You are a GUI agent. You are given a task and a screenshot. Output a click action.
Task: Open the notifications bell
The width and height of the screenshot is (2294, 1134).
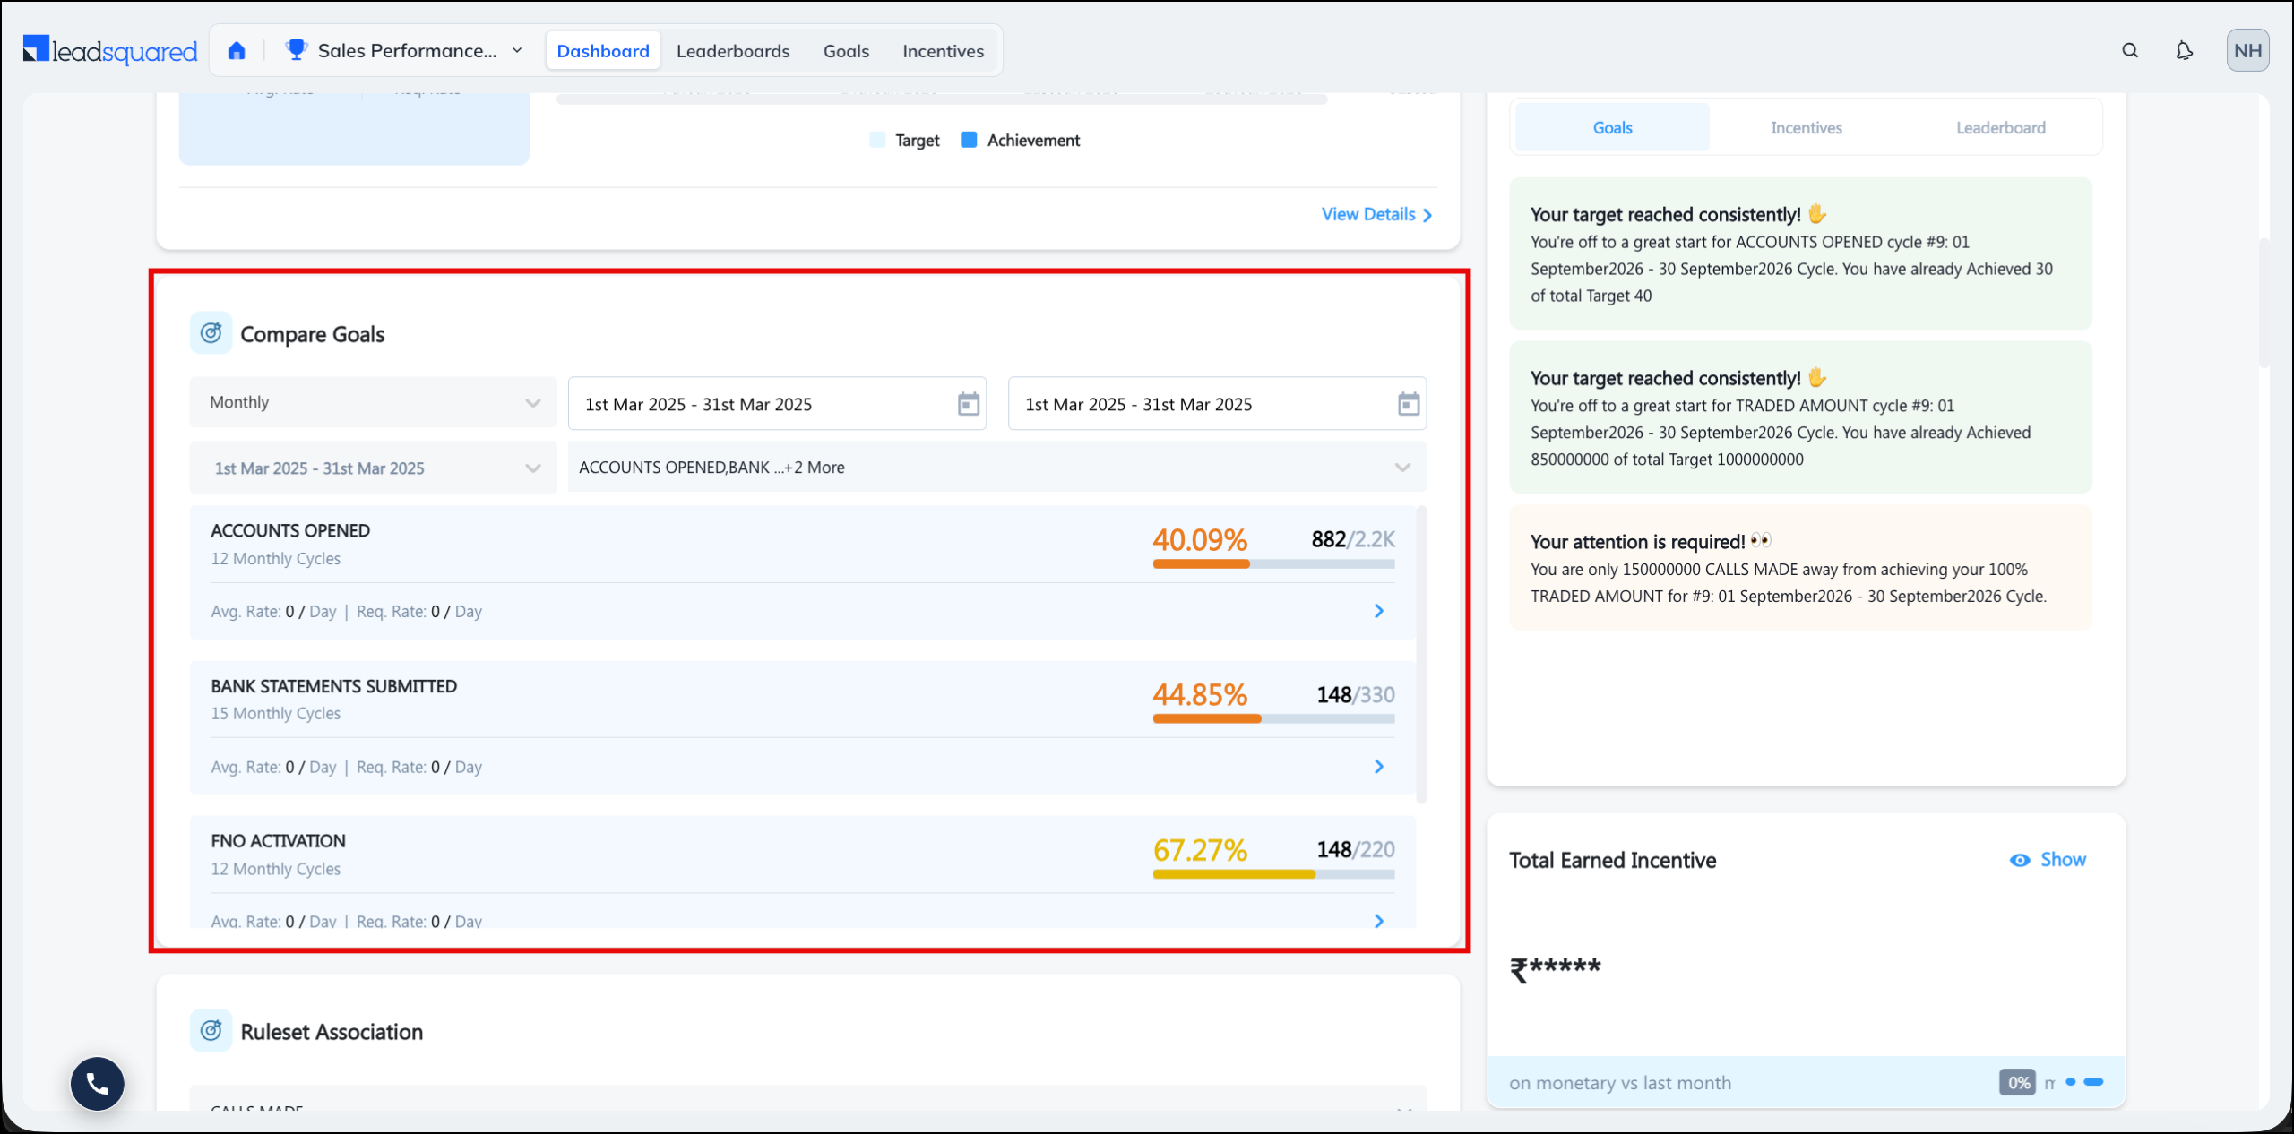point(2185,51)
